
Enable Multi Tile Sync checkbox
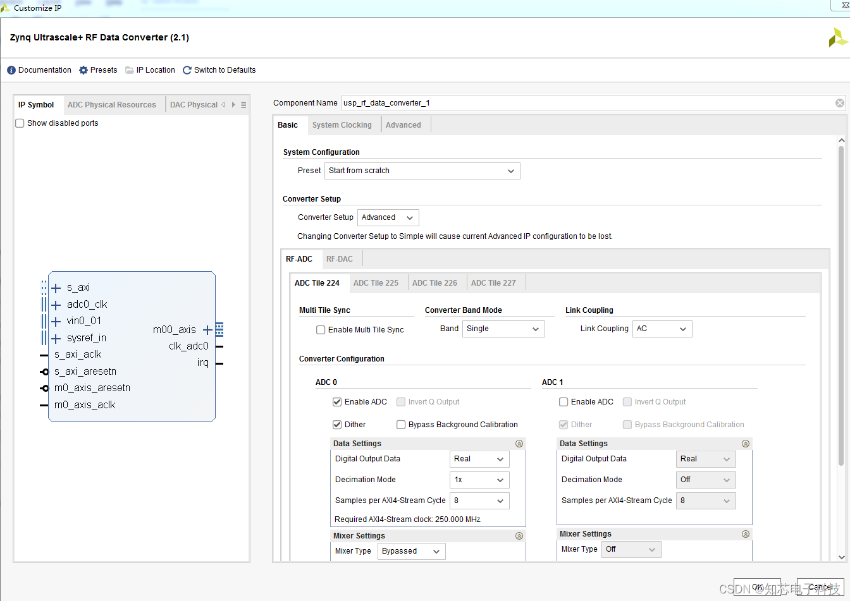click(x=321, y=330)
